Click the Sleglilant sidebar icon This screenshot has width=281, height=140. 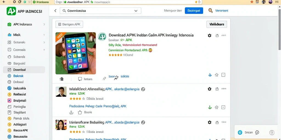[10, 112]
